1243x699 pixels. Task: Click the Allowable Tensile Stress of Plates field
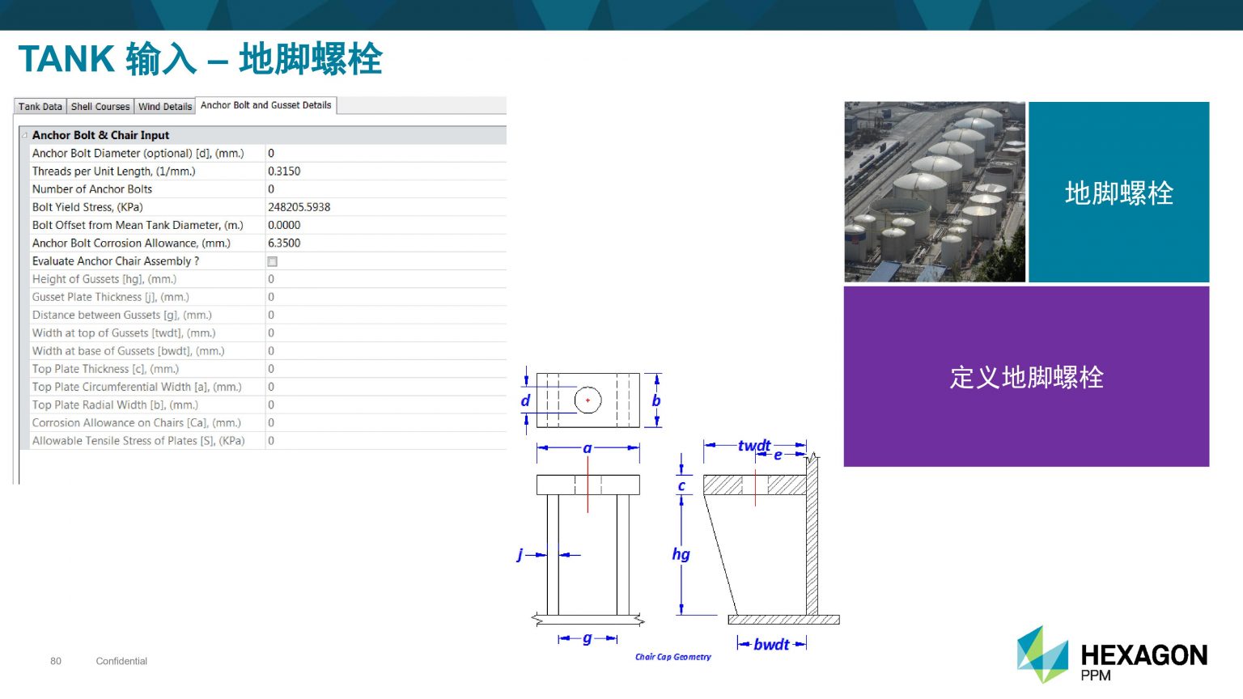tap(385, 441)
